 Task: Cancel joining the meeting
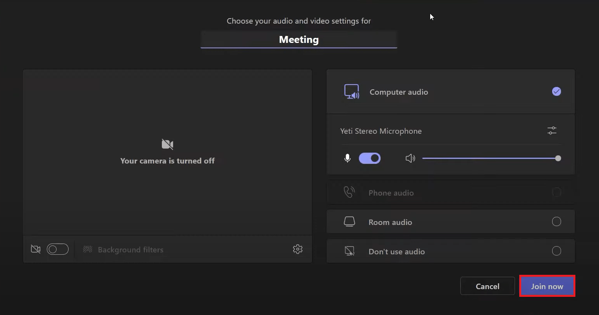click(487, 286)
